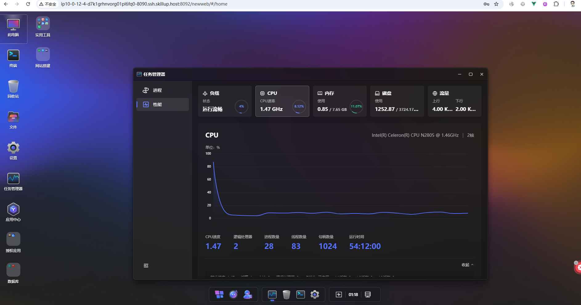Click the customer service chat icon in dock
The width and height of the screenshot is (581, 305).
(x=248, y=295)
